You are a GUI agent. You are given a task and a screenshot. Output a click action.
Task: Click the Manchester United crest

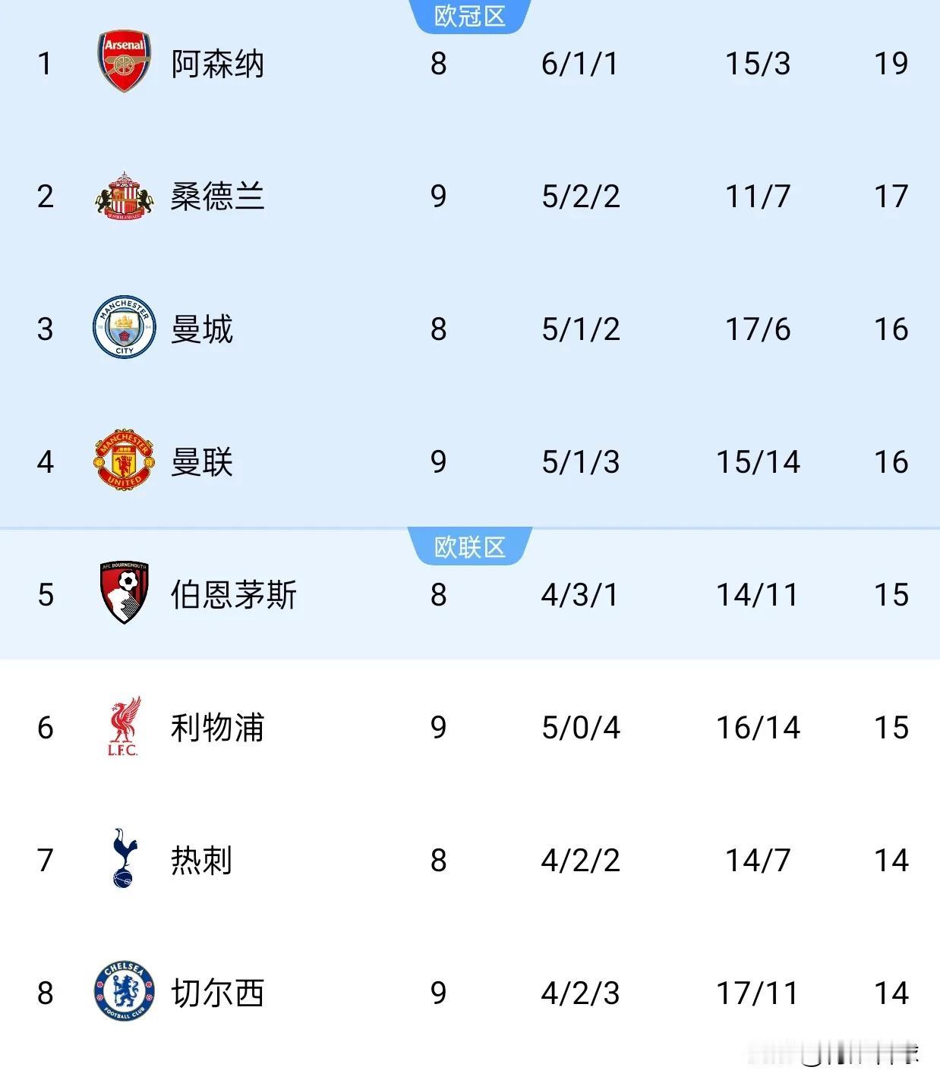(125, 461)
